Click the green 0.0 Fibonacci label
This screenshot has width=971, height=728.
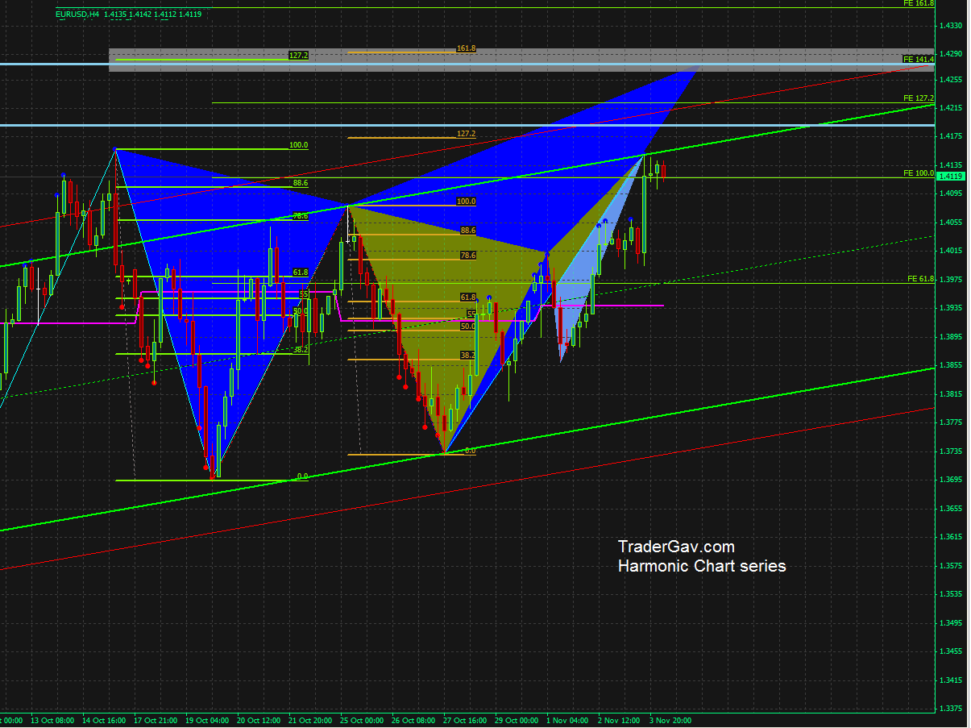click(x=302, y=476)
